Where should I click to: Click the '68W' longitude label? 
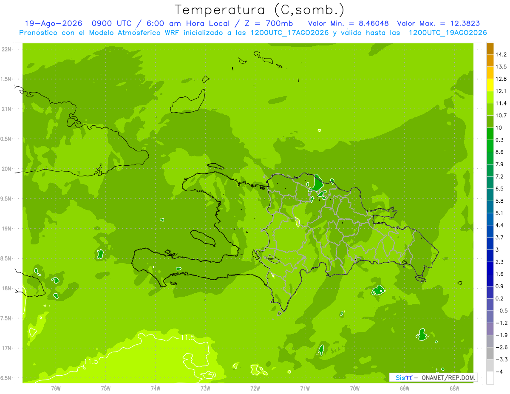coord(454,388)
